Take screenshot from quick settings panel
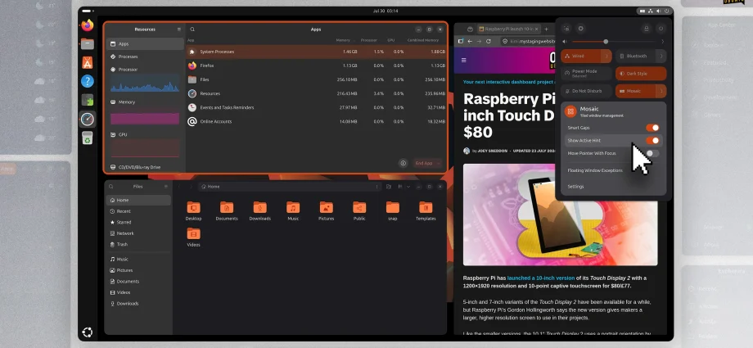This screenshot has width=753, height=348. [x=566, y=29]
